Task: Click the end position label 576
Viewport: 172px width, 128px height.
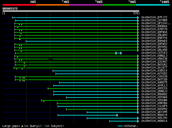Action: [x=136, y=13]
